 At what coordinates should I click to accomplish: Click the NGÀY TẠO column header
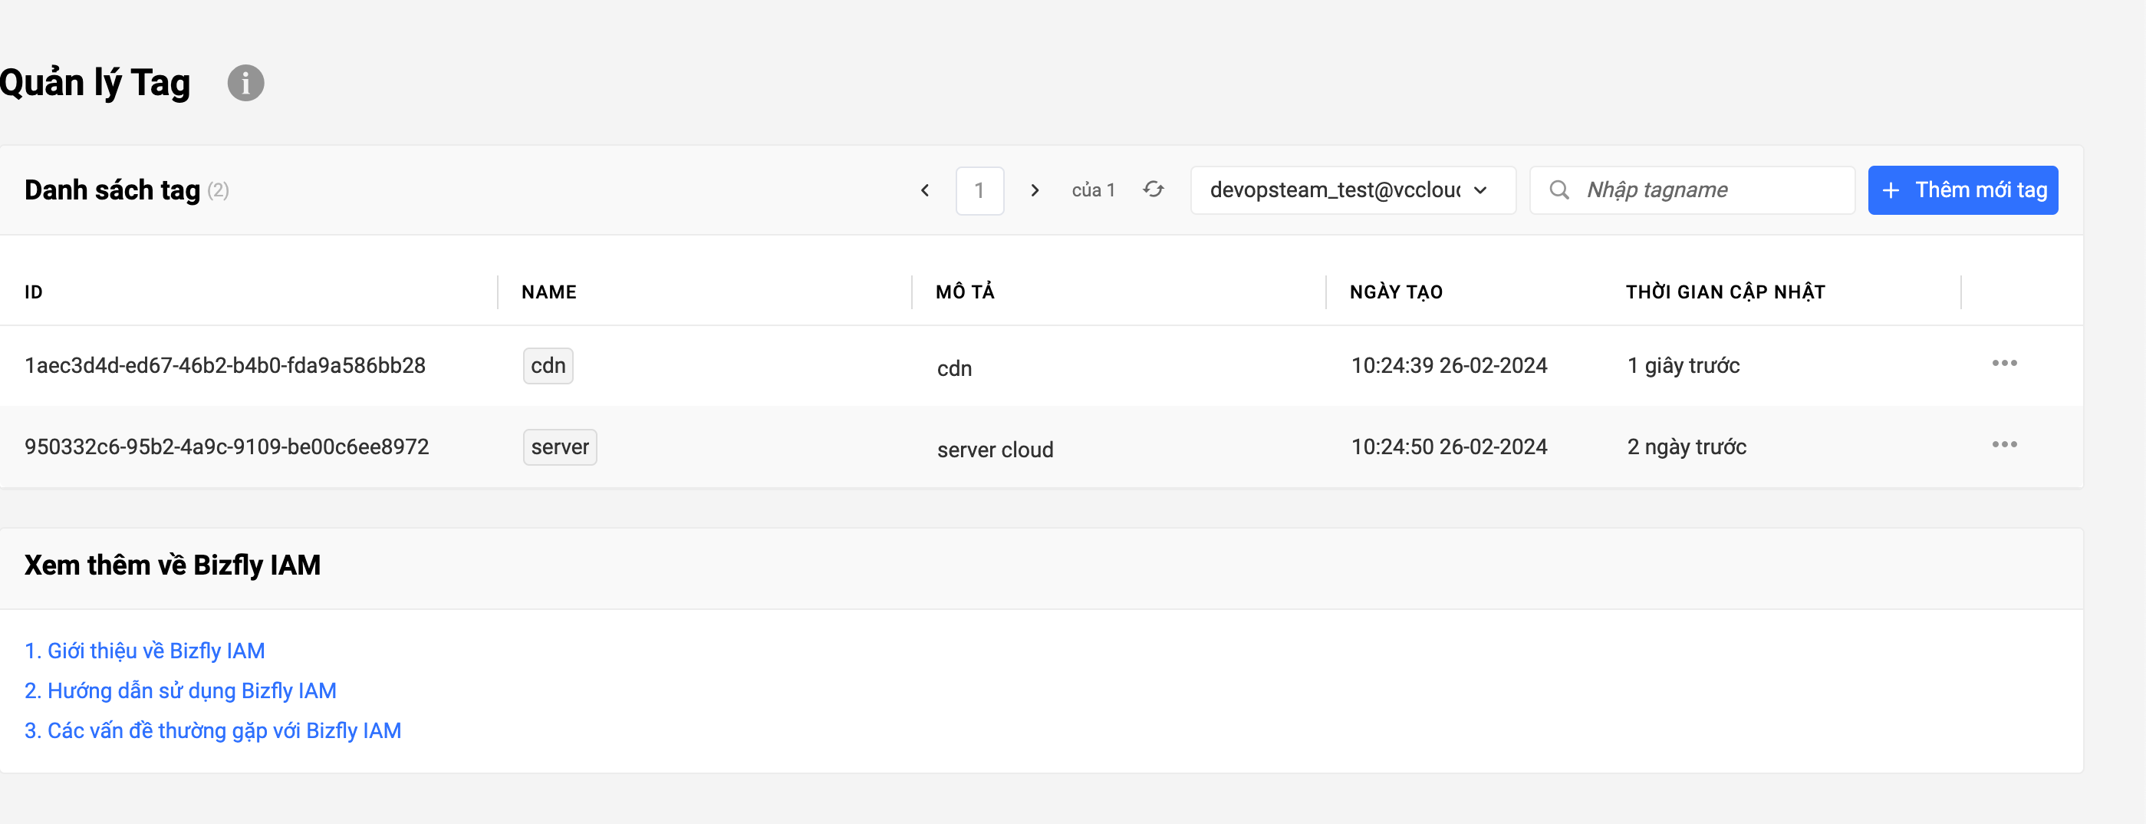[x=1396, y=292]
